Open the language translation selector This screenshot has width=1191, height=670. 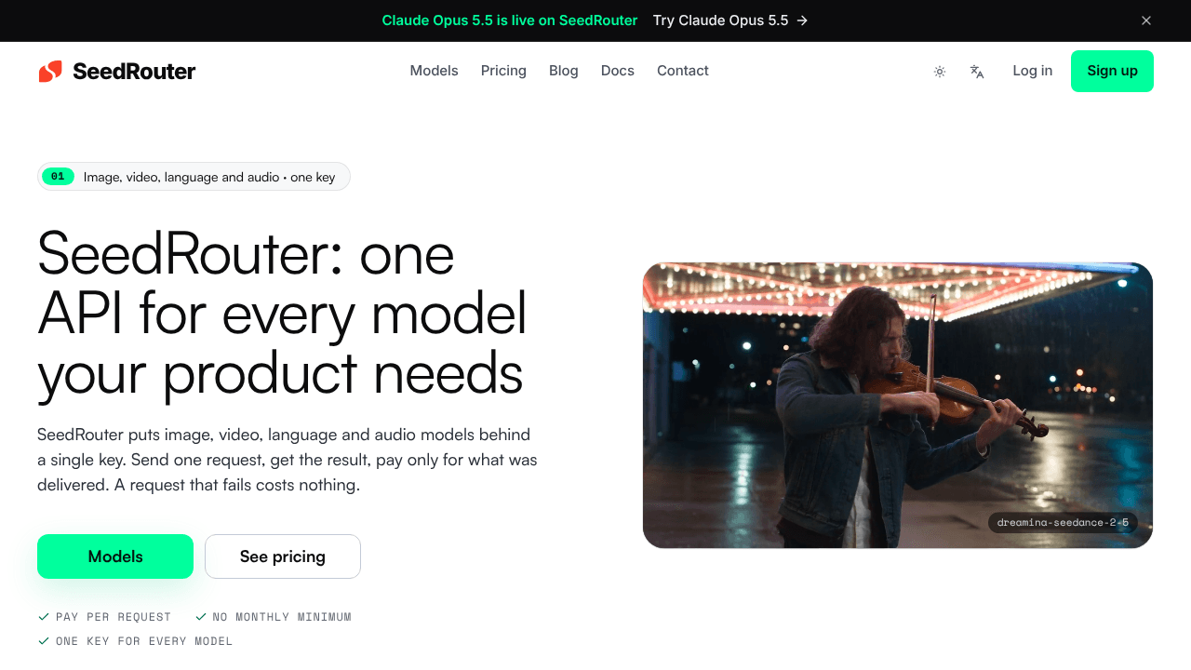pos(977,72)
